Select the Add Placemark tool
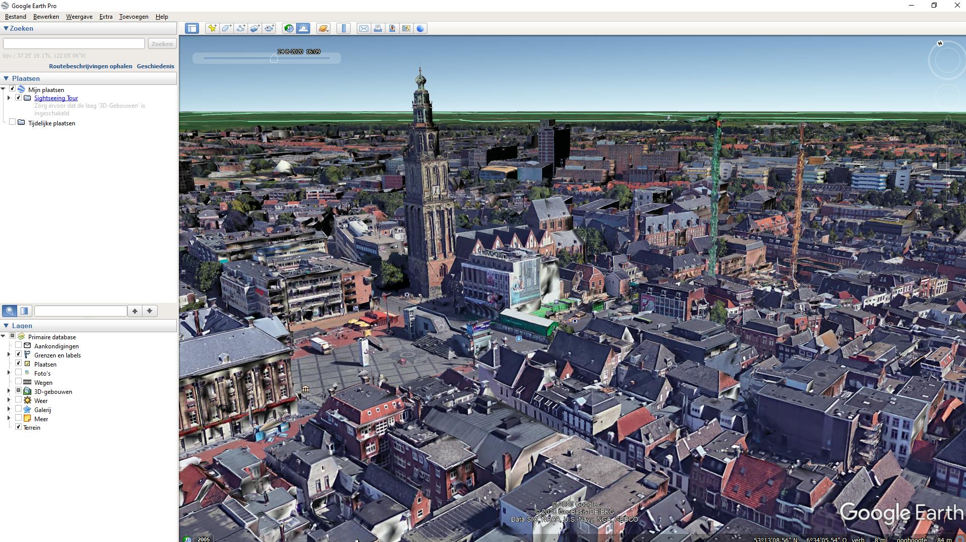The height and width of the screenshot is (542, 966). click(212, 28)
